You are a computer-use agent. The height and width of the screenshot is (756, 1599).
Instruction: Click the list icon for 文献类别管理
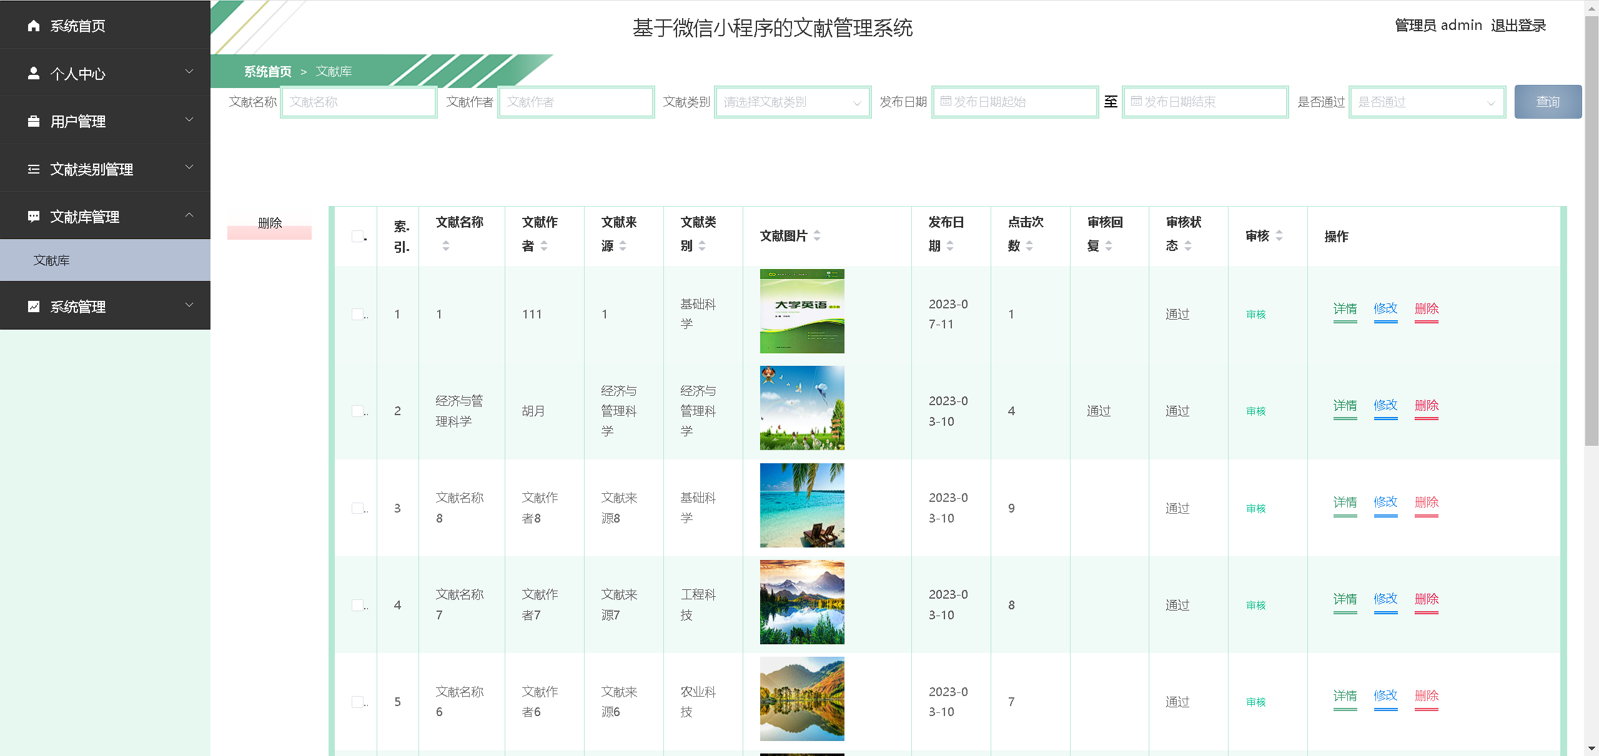pyautogui.click(x=34, y=169)
